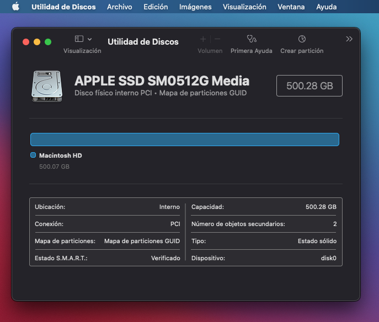Open the Utilidad de Discos app menu
The height and width of the screenshot is (322, 379).
pos(63,7)
